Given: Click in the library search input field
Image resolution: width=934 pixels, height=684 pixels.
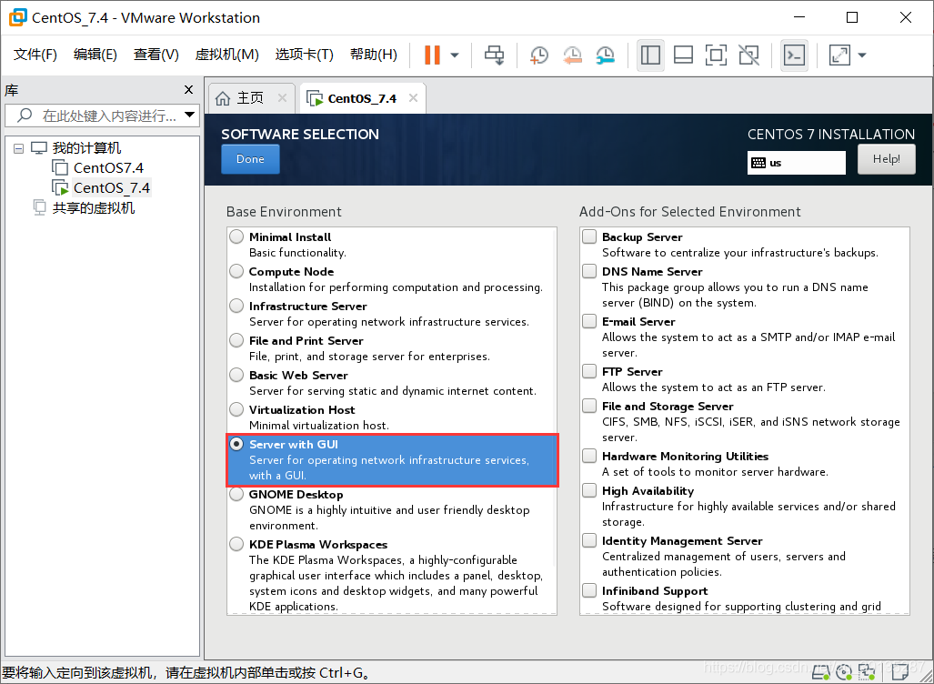Looking at the screenshot, I should [x=109, y=116].
